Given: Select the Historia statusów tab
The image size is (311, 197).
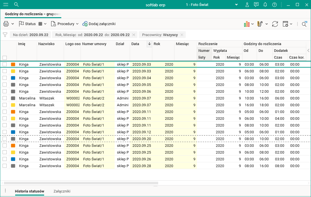Looking at the screenshot, I should [29, 191].
